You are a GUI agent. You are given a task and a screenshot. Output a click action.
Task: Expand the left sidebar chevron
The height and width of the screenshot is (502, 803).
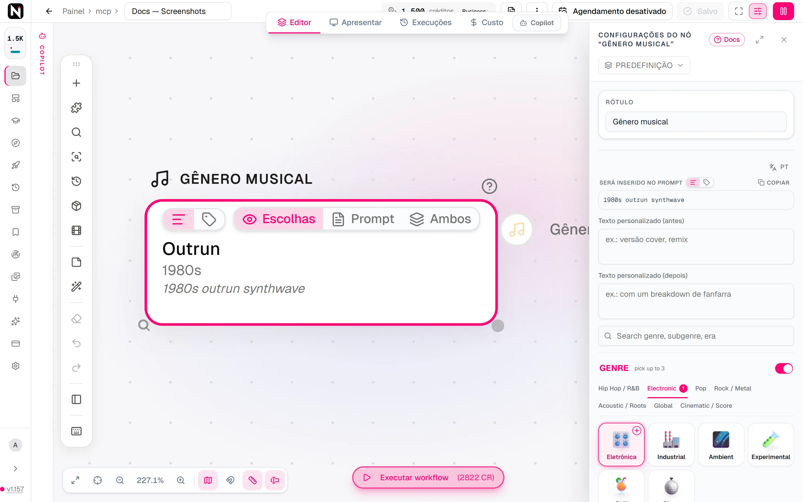tap(16, 469)
